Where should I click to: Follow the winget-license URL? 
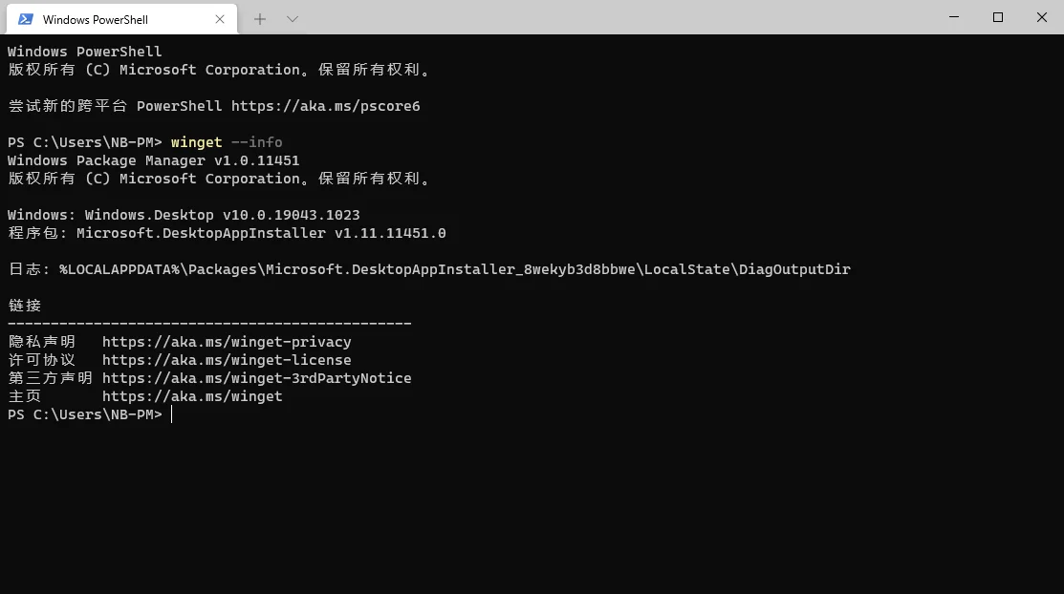pos(227,360)
